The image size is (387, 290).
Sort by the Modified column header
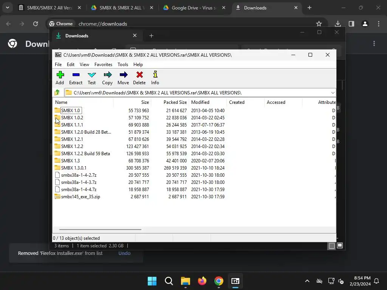[x=208, y=102]
